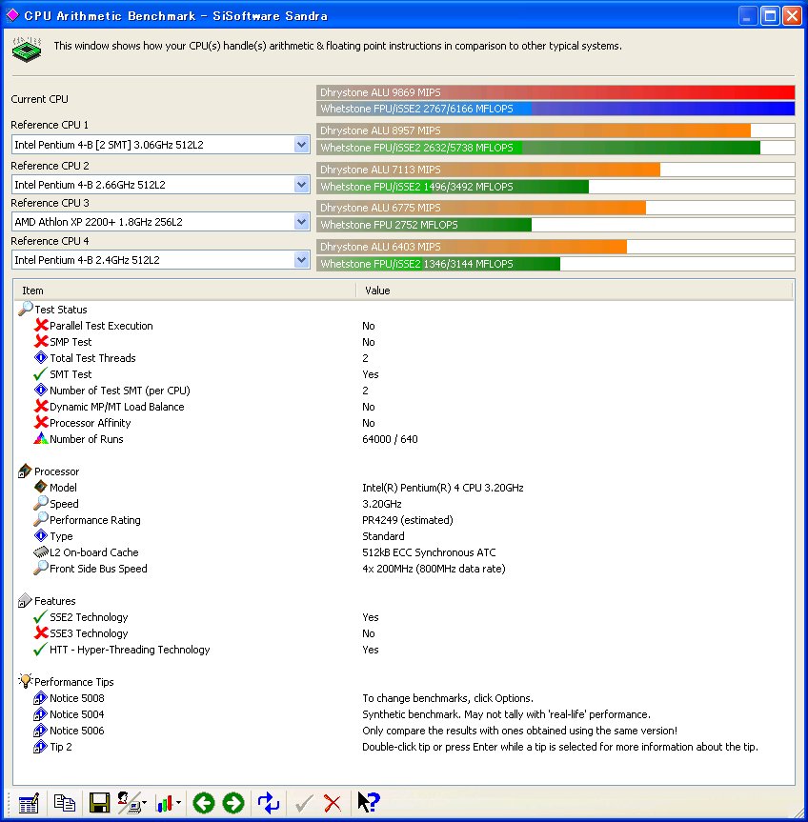808x822 pixels.
Task: Click the value '64000 / 640'
Action: click(390, 439)
